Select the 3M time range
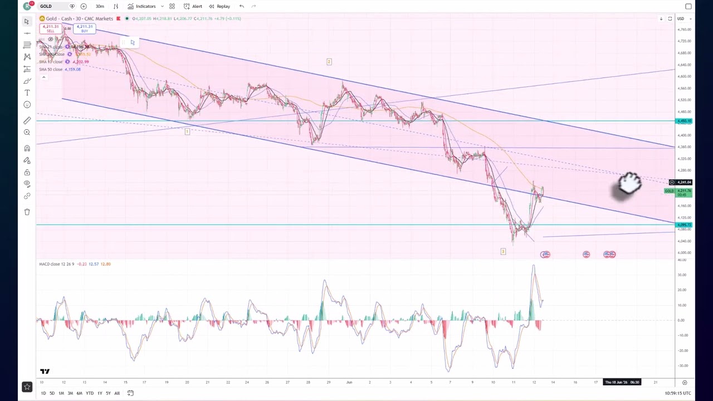The width and height of the screenshot is (713, 401). [70, 393]
